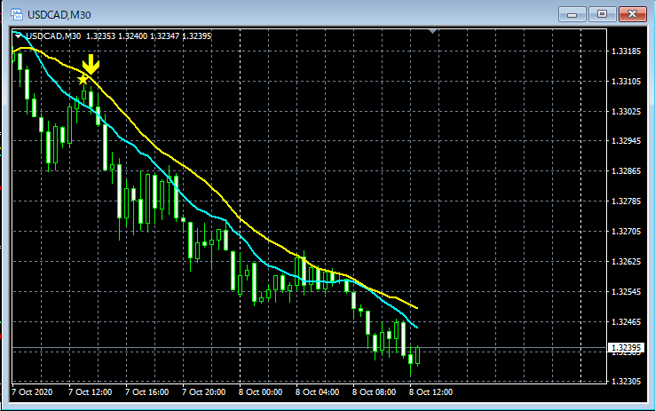This screenshot has width=655, height=411.
Task: Click the USDCAD chart window icon
Action: click(x=17, y=14)
